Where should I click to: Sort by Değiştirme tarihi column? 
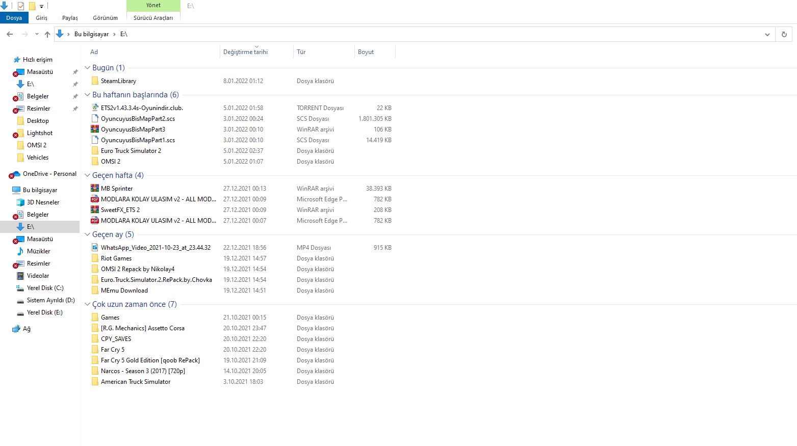(245, 52)
